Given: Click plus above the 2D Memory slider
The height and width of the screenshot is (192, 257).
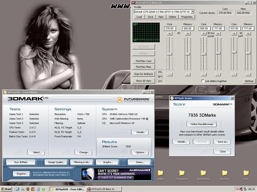Looking at the screenshot, I should 188,34.
